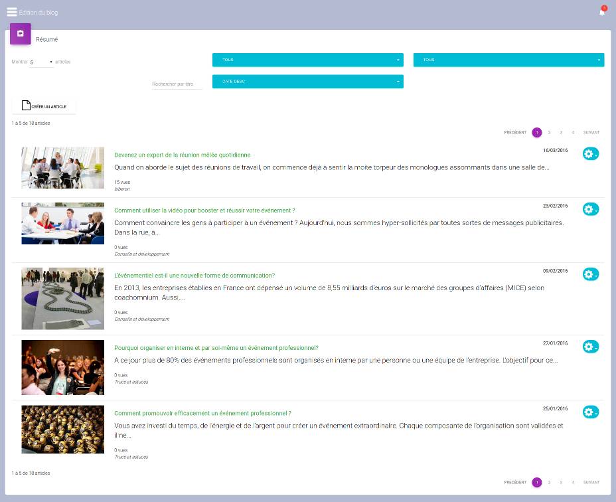Open the Montrer articles count dropdown
616x502 pixels.
tap(41, 62)
